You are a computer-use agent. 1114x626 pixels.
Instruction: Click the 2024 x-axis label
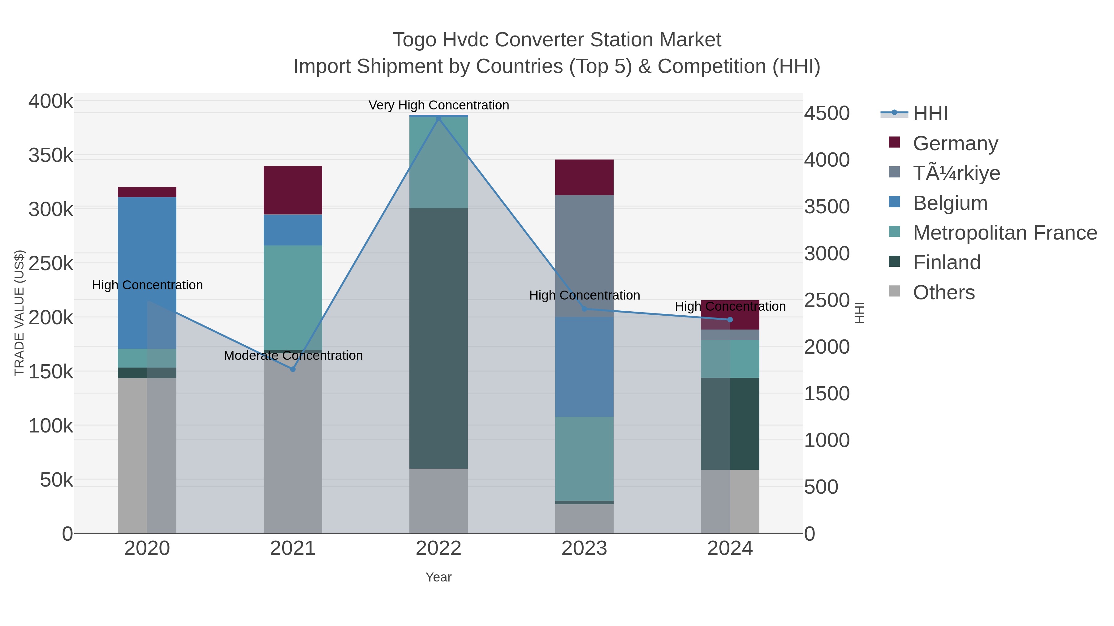pos(730,549)
